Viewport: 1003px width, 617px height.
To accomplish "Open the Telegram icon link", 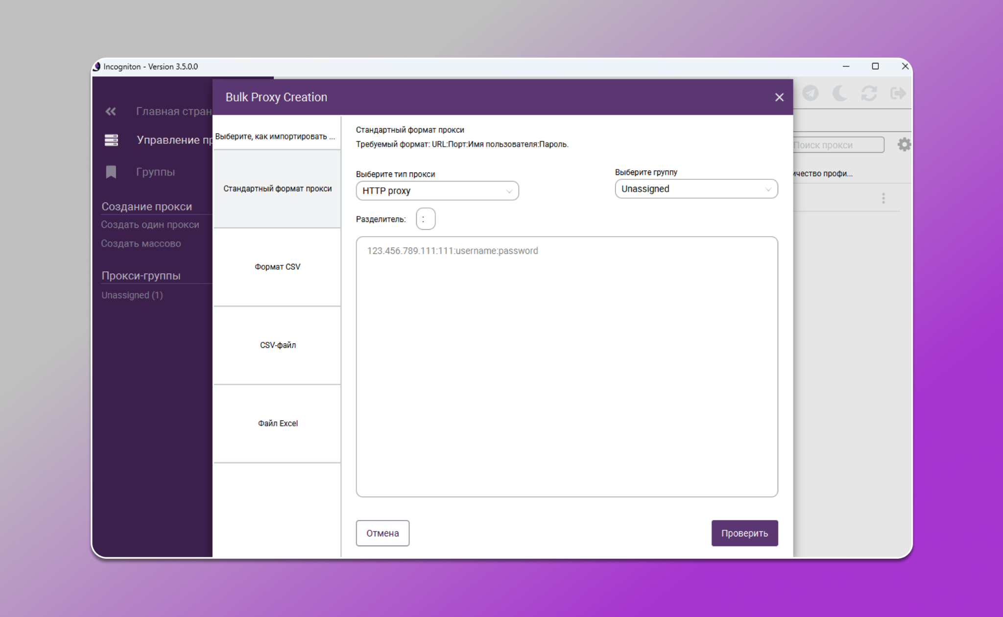I will [x=811, y=93].
